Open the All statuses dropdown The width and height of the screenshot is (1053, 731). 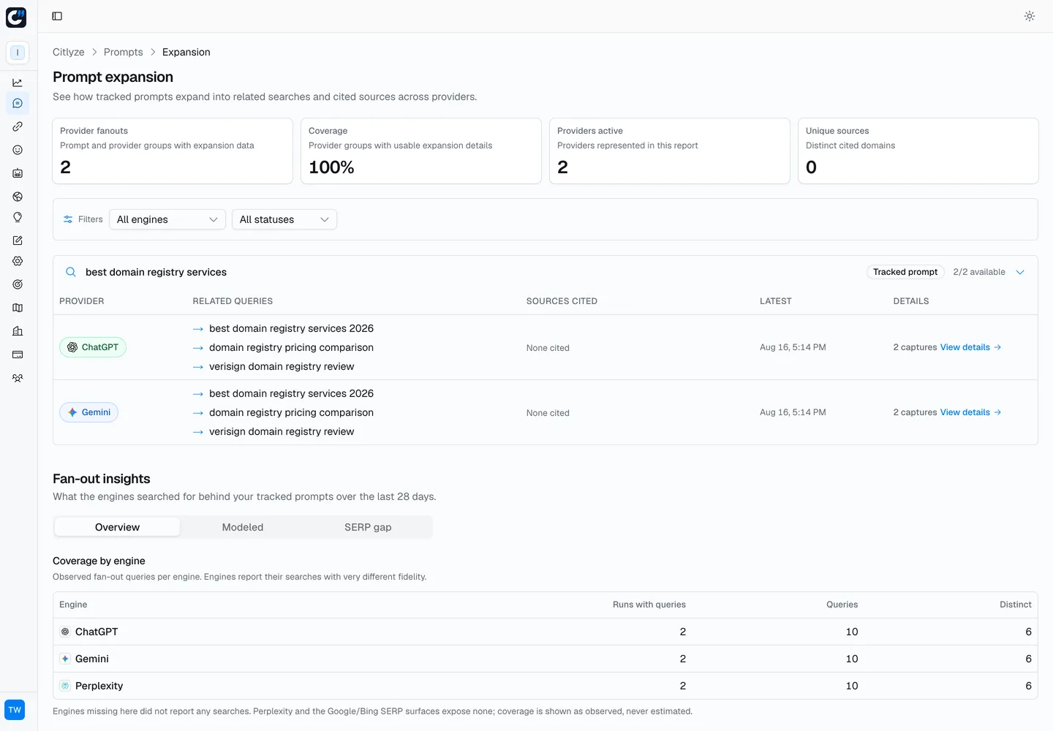click(284, 219)
